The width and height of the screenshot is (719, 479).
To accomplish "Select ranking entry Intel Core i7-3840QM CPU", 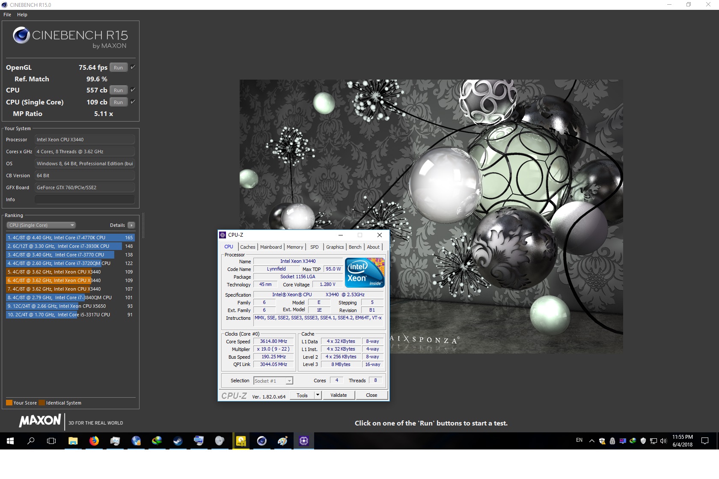I will (x=70, y=298).
